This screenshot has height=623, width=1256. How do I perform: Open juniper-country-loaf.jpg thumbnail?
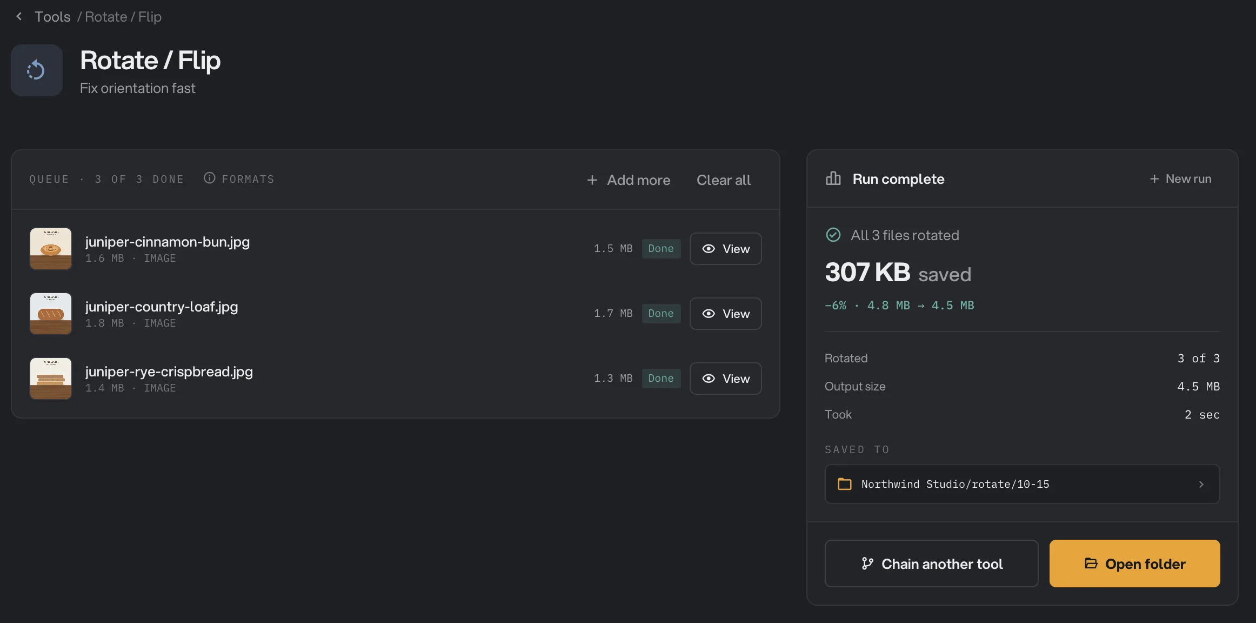point(51,314)
